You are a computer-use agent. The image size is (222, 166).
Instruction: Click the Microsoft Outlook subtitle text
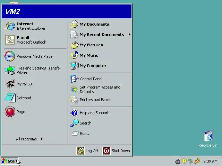(32, 42)
